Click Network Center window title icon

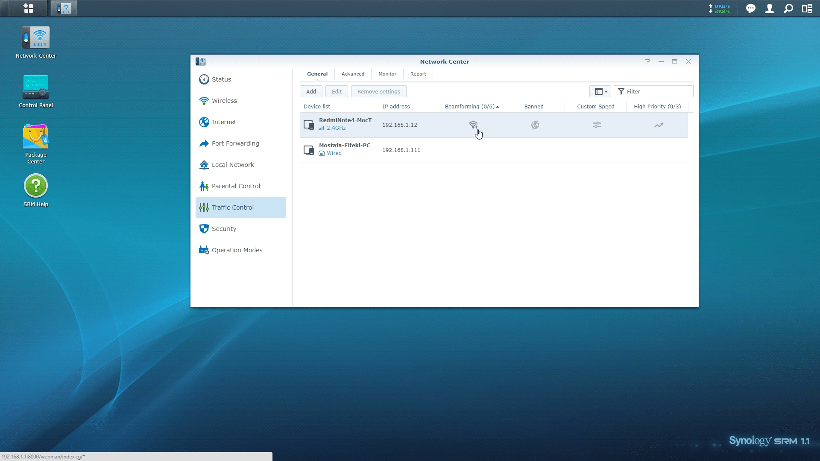201,61
